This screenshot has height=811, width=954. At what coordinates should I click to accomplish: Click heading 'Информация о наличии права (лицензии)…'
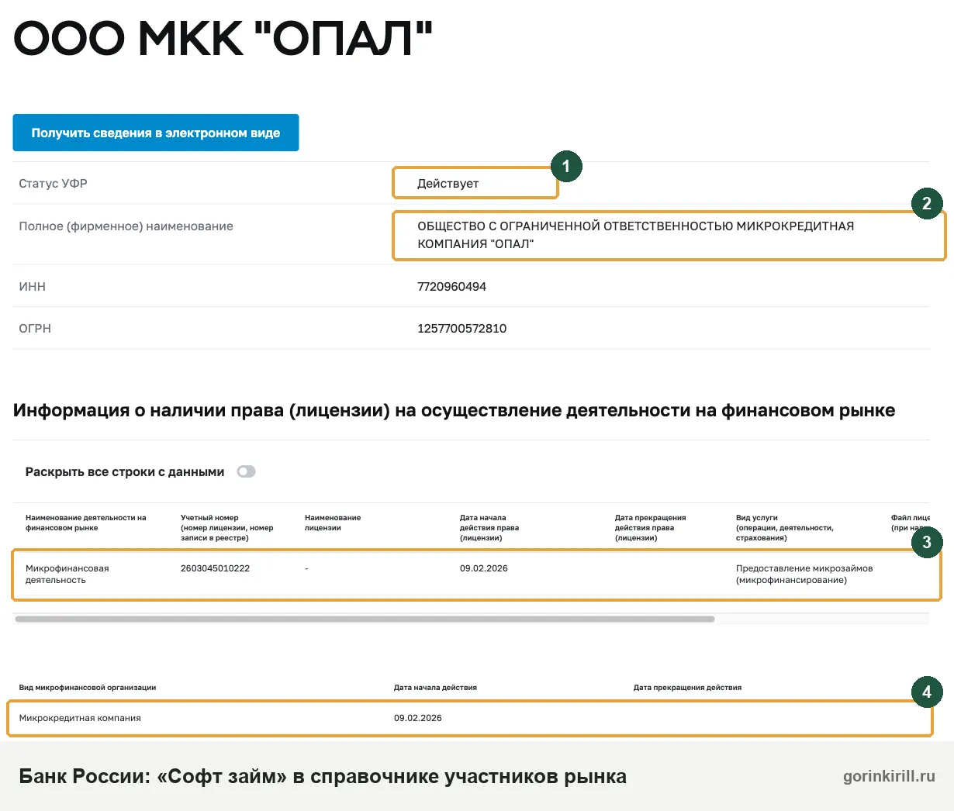point(454,411)
